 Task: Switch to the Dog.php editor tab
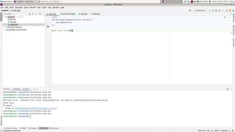[96, 14]
